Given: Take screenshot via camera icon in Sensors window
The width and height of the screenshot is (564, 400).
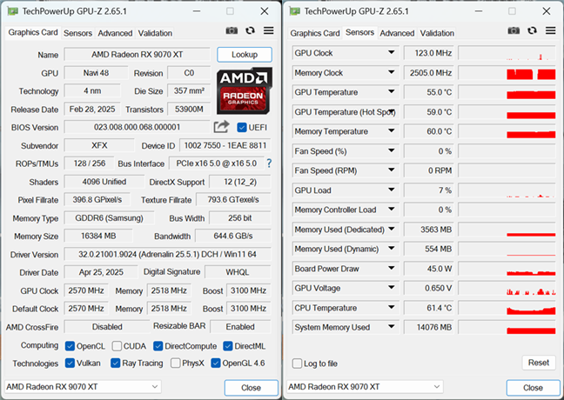Looking at the screenshot, I should point(514,30).
